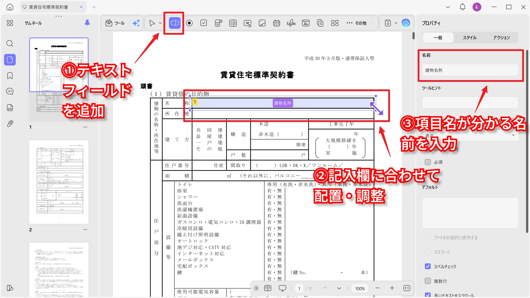Screen dimensions: 530x298
Task: Toggle the 長いテキストをスクロール checkbox
Action: 428,295
